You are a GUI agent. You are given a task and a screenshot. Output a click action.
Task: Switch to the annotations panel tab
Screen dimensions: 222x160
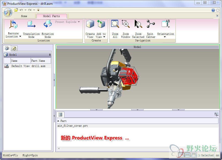[14, 48]
